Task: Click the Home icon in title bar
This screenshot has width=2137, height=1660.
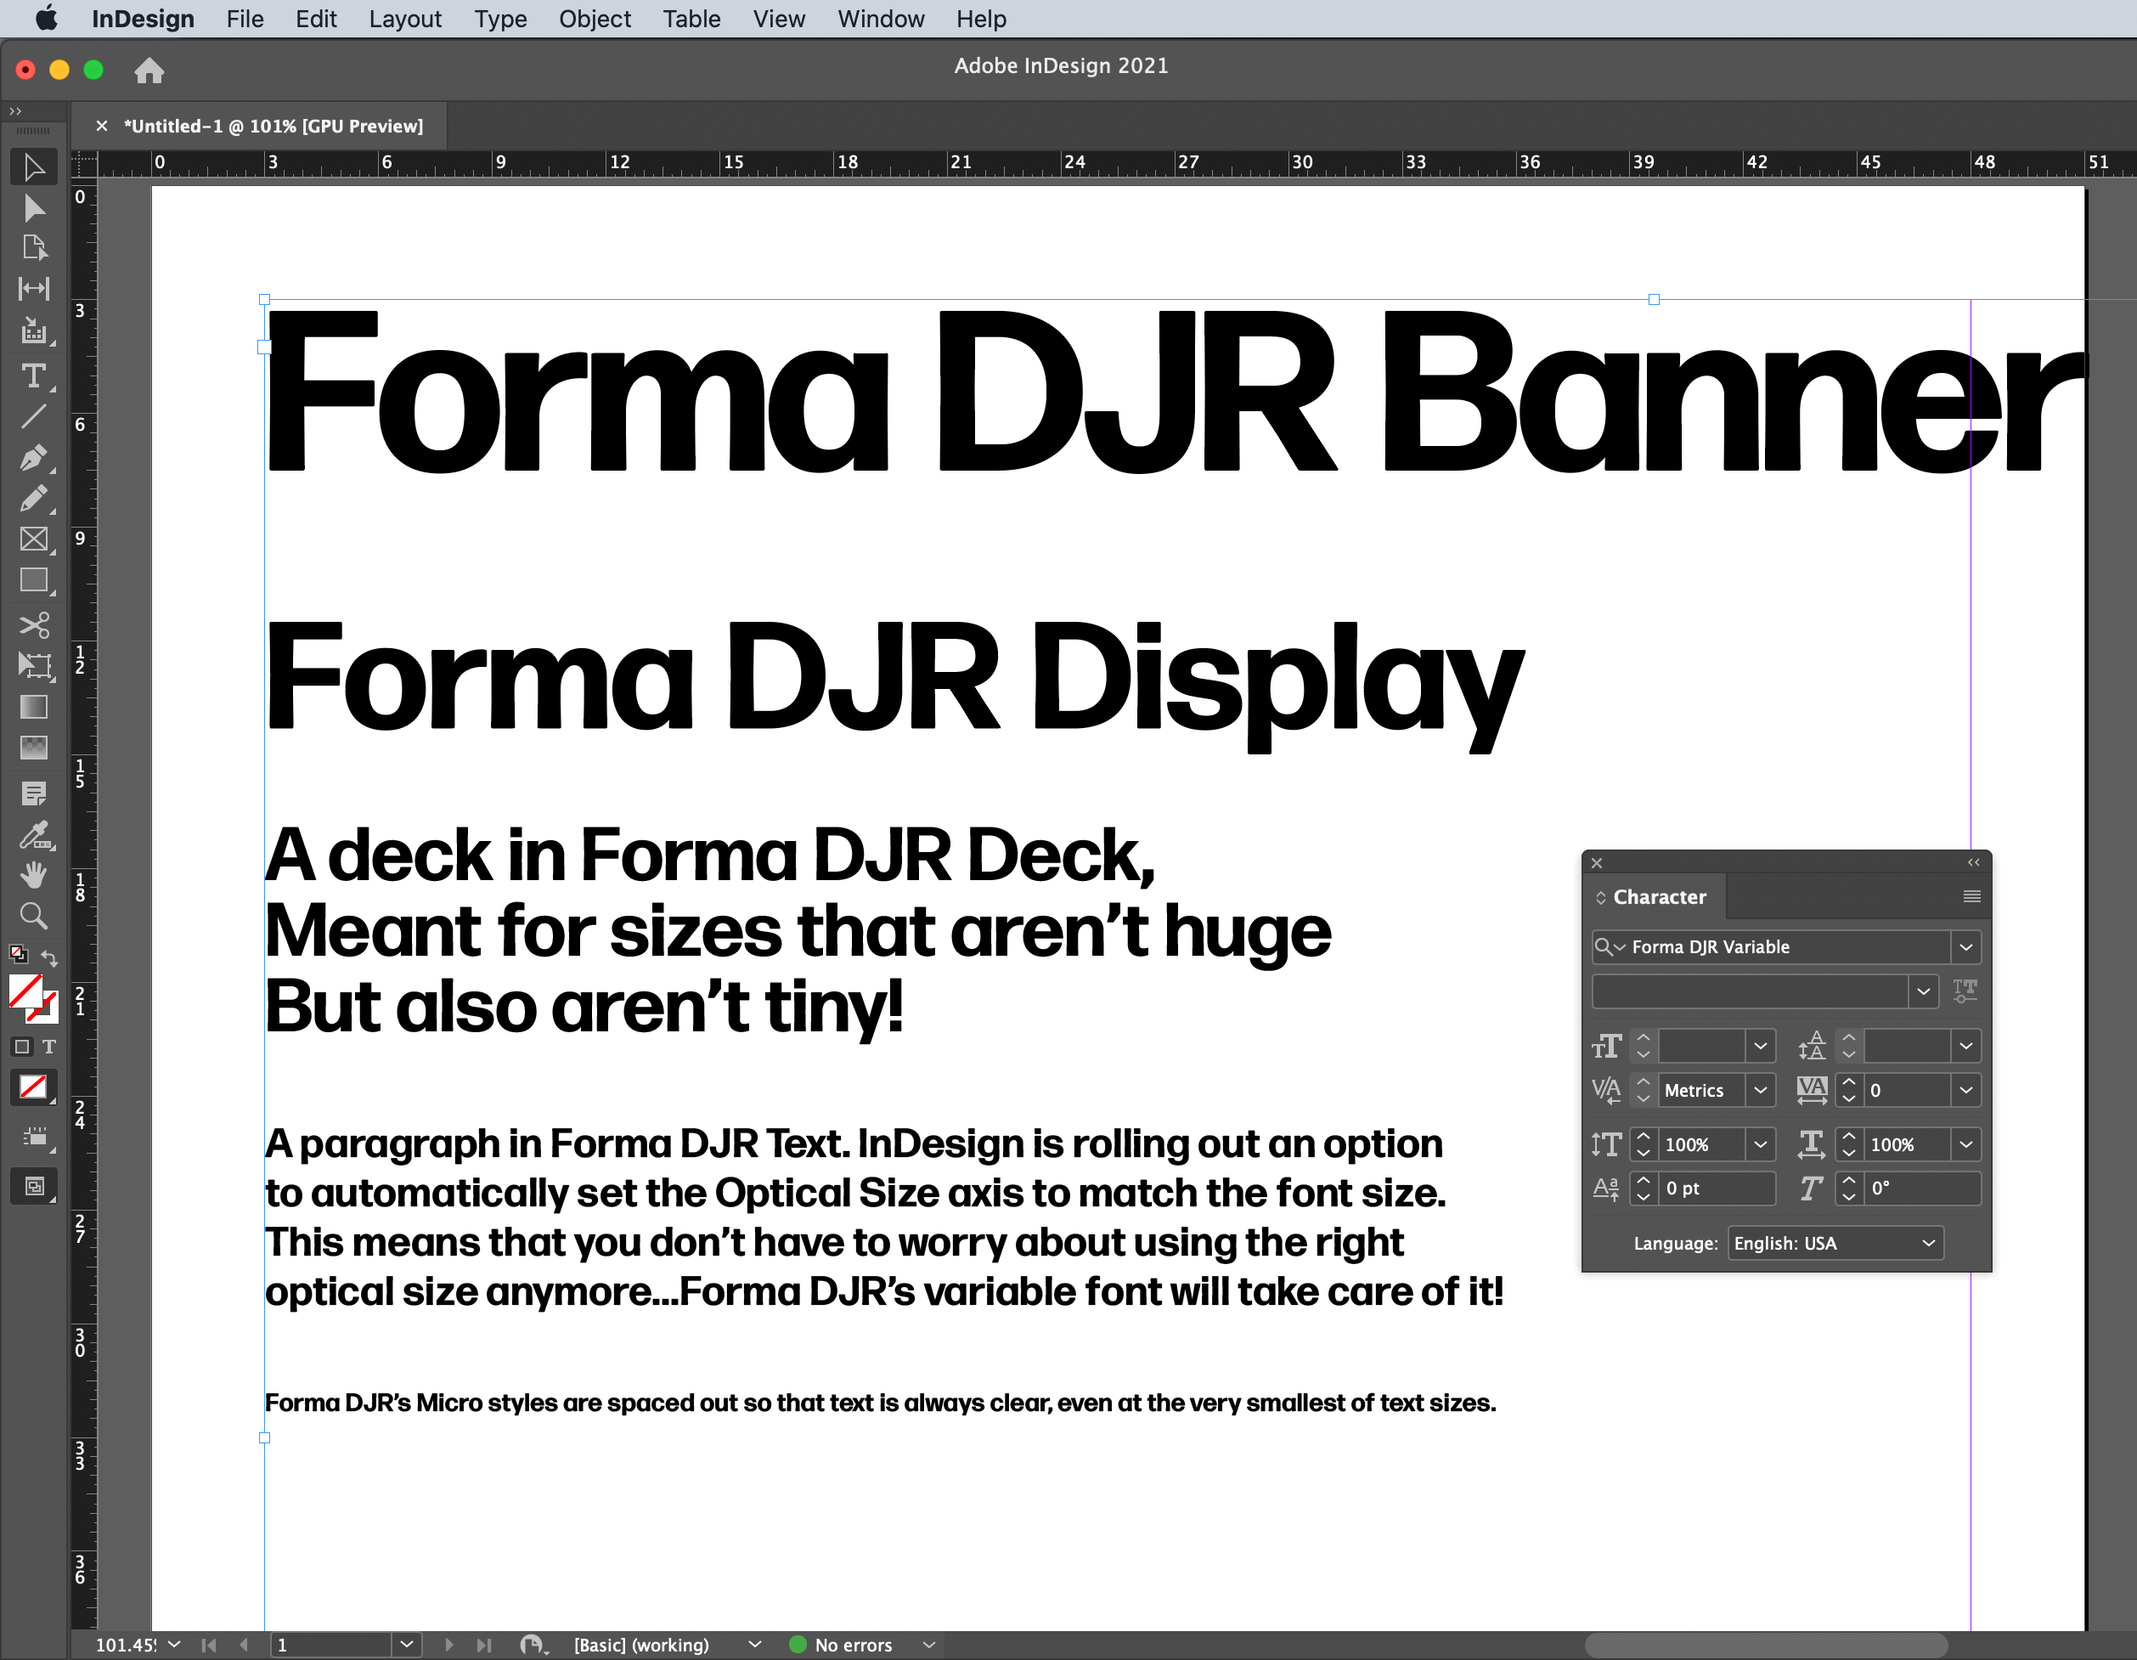Action: [149, 71]
